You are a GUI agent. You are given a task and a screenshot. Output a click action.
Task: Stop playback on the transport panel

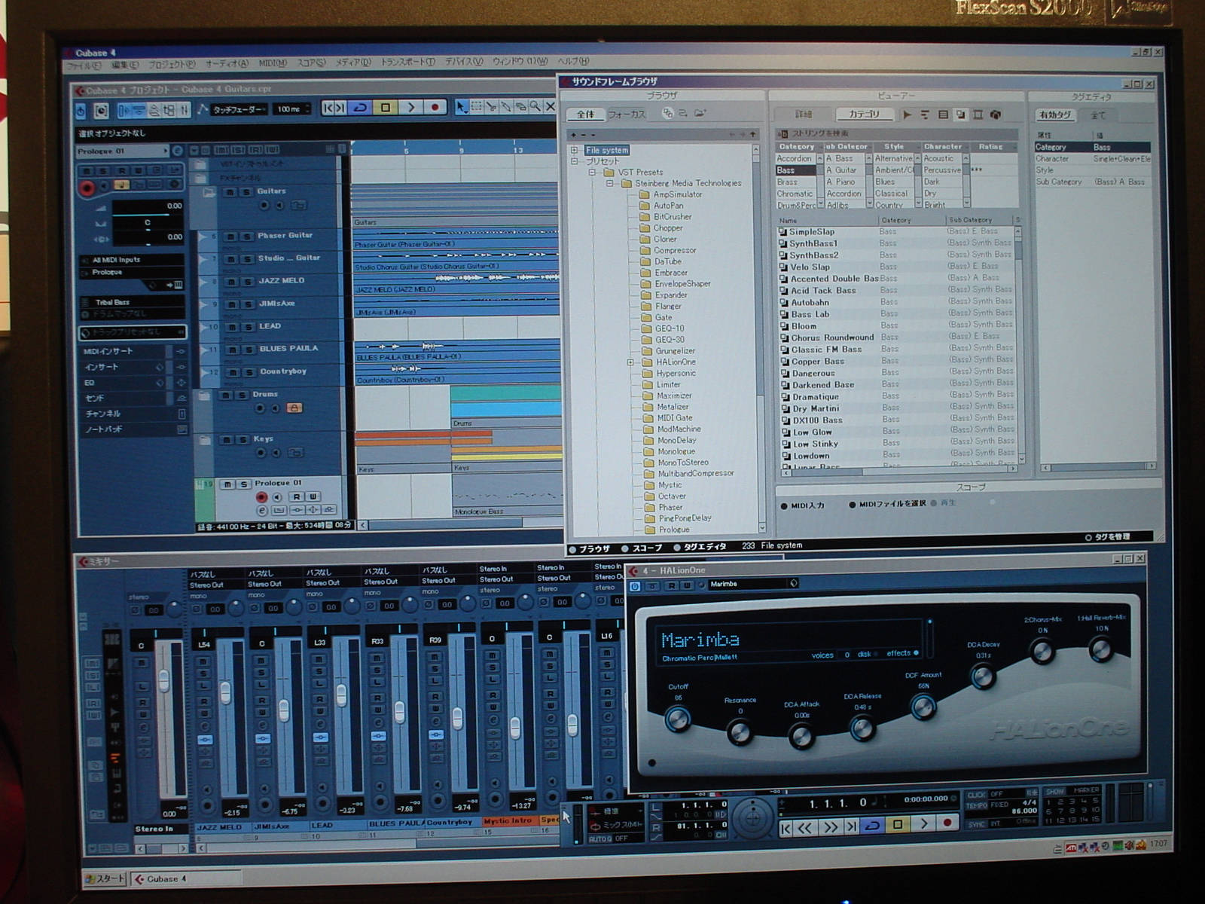click(898, 825)
